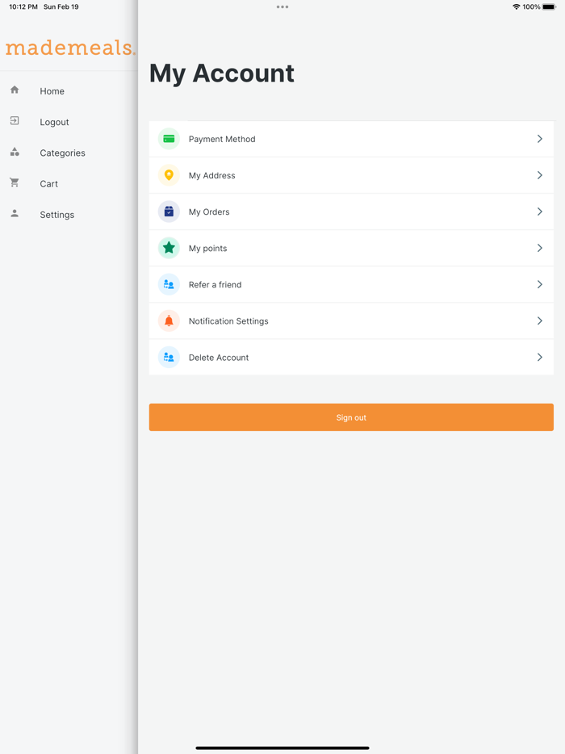565x754 pixels.
Task: Open My points via its chevron arrow
Action: tap(539, 248)
